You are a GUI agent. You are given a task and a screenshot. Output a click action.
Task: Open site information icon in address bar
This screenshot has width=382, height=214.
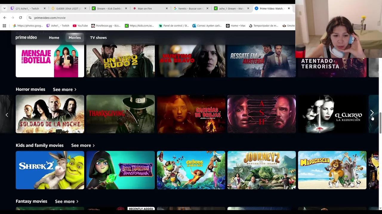tap(30, 18)
